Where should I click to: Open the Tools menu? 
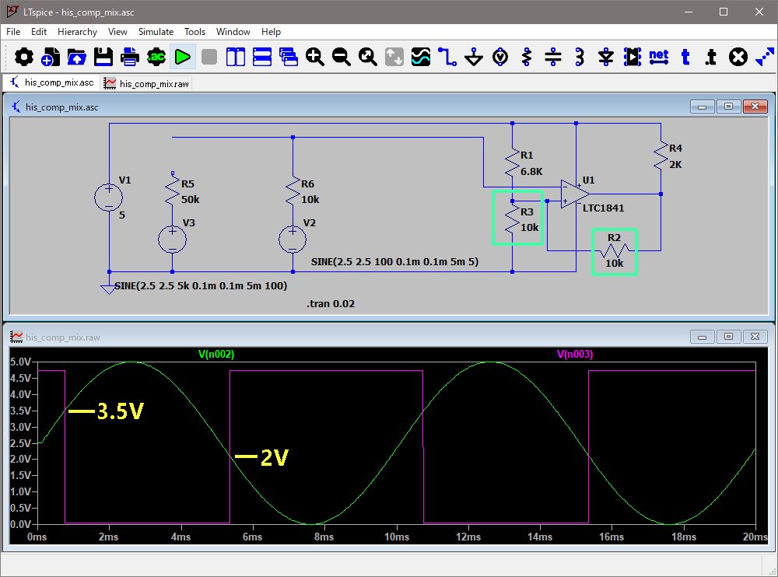pyautogui.click(x=194, y=32)
